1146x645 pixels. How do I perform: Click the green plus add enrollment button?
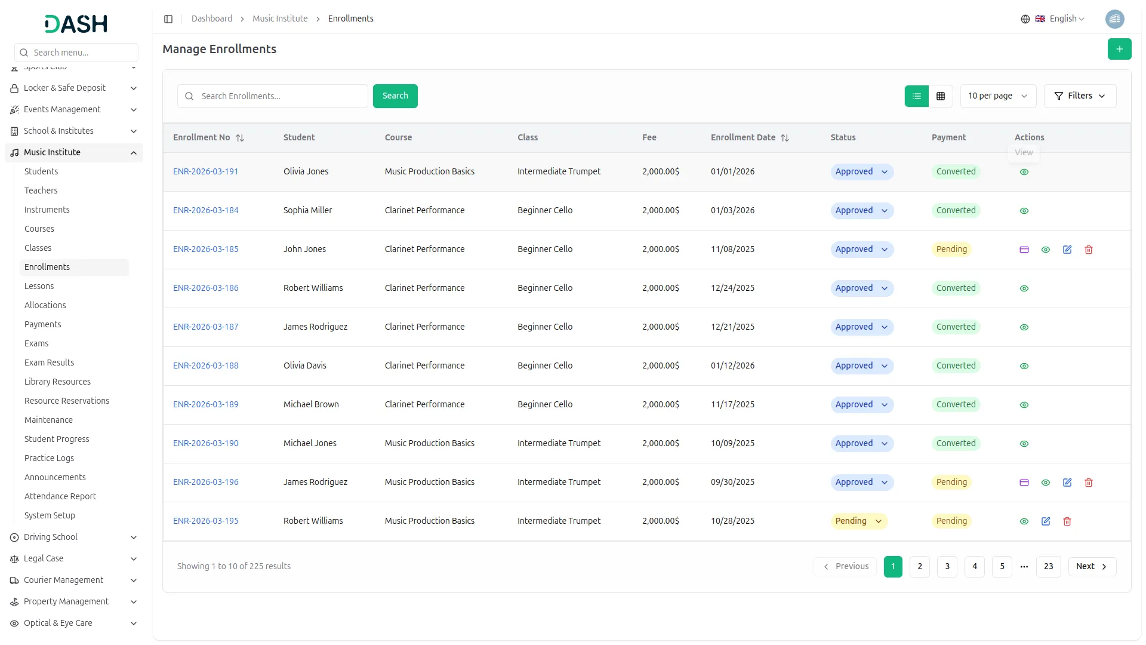point(1119,49)
